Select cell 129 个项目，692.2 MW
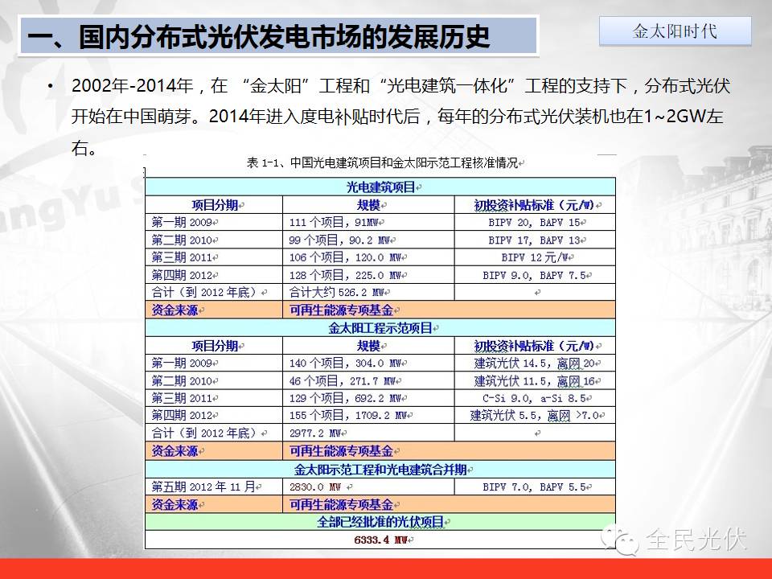The height and width of the screenshot is (579, 772). pos(368,398)
